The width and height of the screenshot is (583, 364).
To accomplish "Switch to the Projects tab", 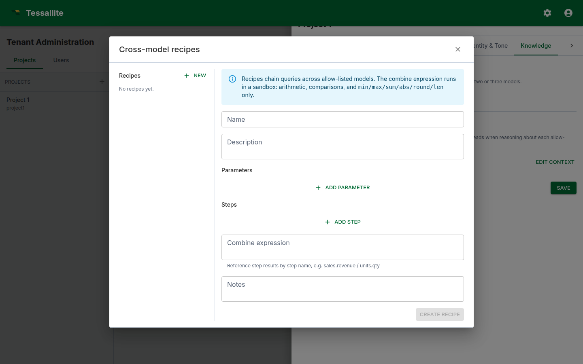I will point(25,60).
